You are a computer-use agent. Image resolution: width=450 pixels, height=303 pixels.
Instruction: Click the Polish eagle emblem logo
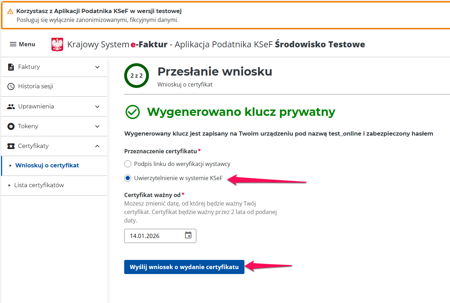(57, 45)
